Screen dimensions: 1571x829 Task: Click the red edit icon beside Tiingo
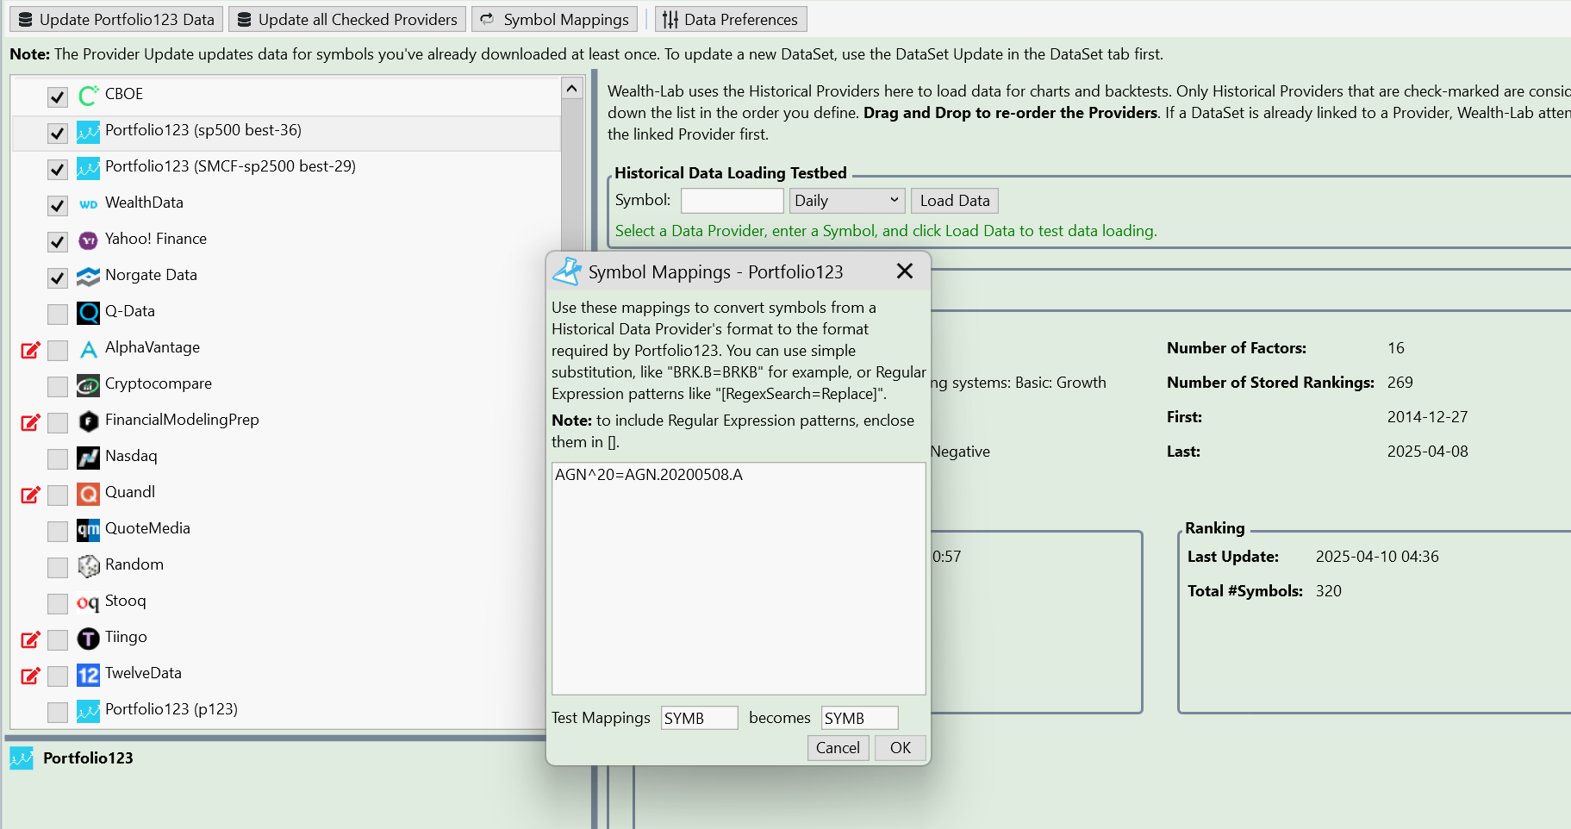(30, 639)
